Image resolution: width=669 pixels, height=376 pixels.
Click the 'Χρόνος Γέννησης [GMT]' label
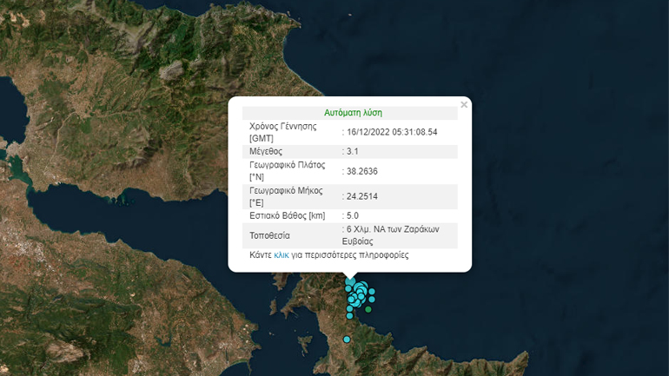pos(283,132)
